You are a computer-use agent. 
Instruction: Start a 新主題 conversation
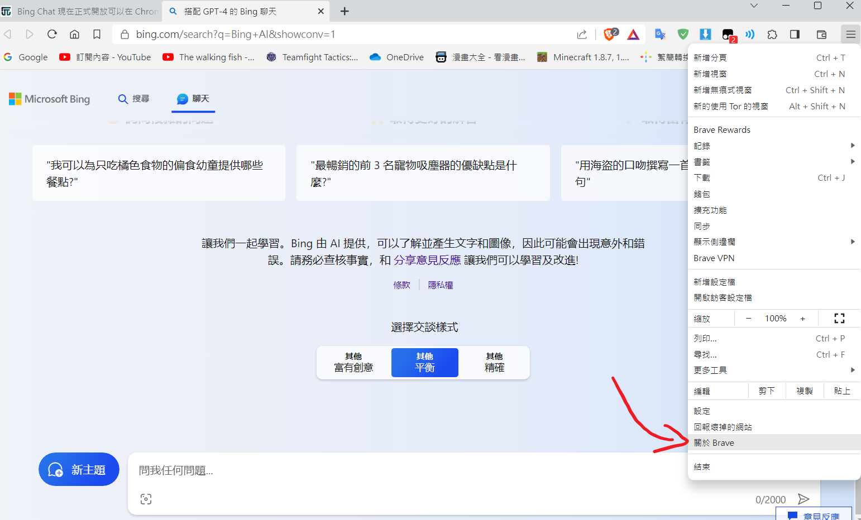79,469
